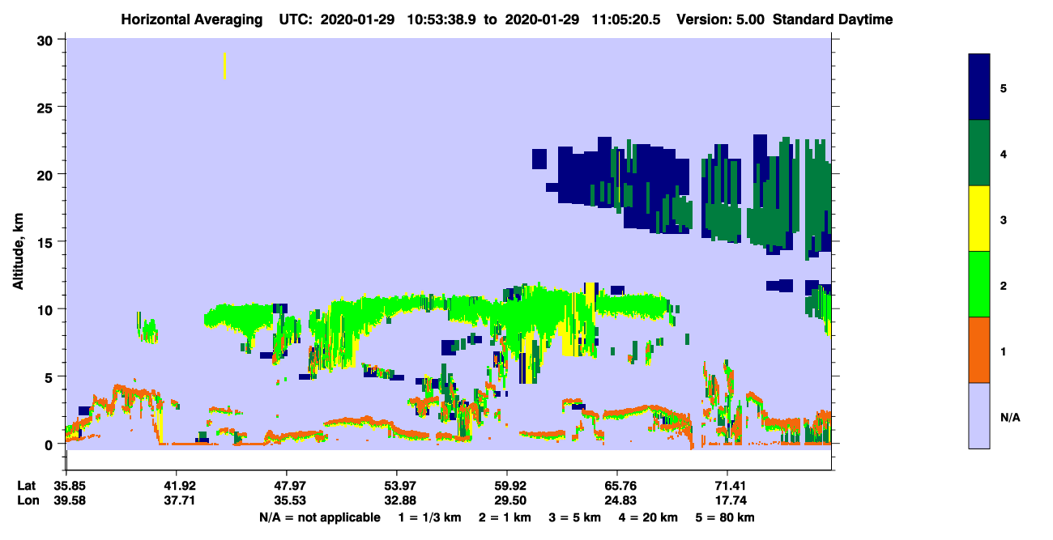Screen dimensions: 1053x540
Task: Click the '4 = 20 km' legend text
Action: click(x=648, y=517)
